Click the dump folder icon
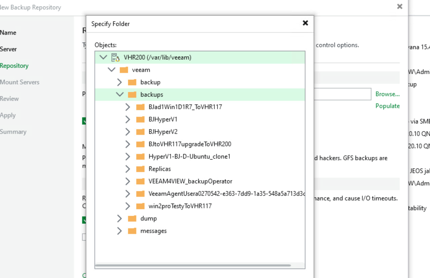The image size is (430, 278). click(132, 218)
